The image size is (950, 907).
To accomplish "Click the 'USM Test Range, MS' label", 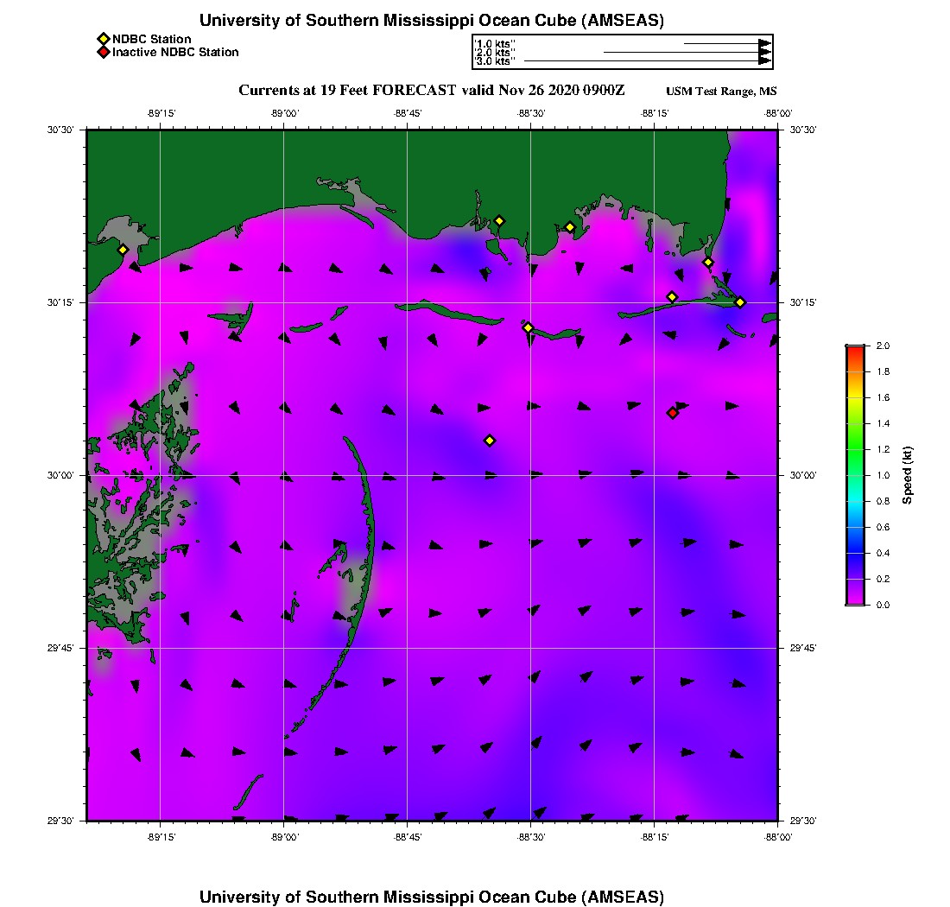I will [721, 92].
